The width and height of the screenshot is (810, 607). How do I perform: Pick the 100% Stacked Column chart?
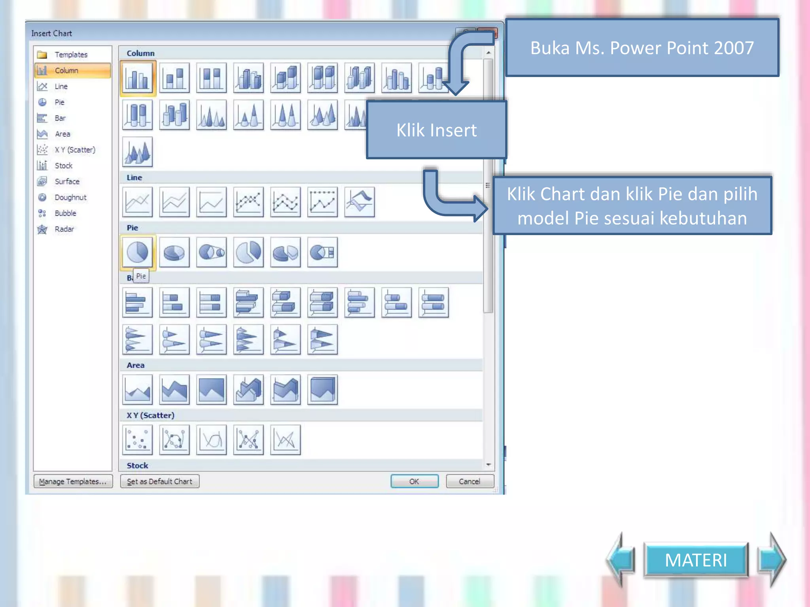(x=212, y=78)
